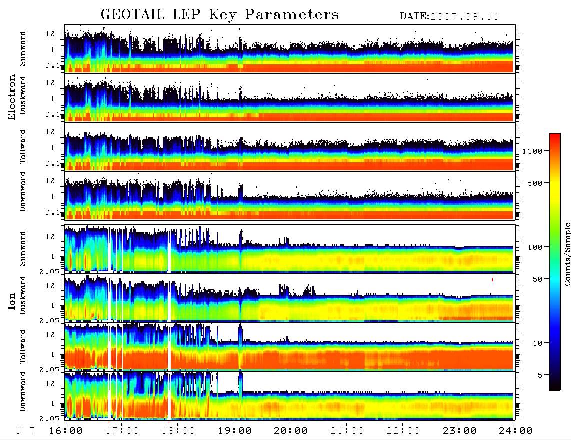Select the Ion "Dawnward" axis label

click(23, 392)
